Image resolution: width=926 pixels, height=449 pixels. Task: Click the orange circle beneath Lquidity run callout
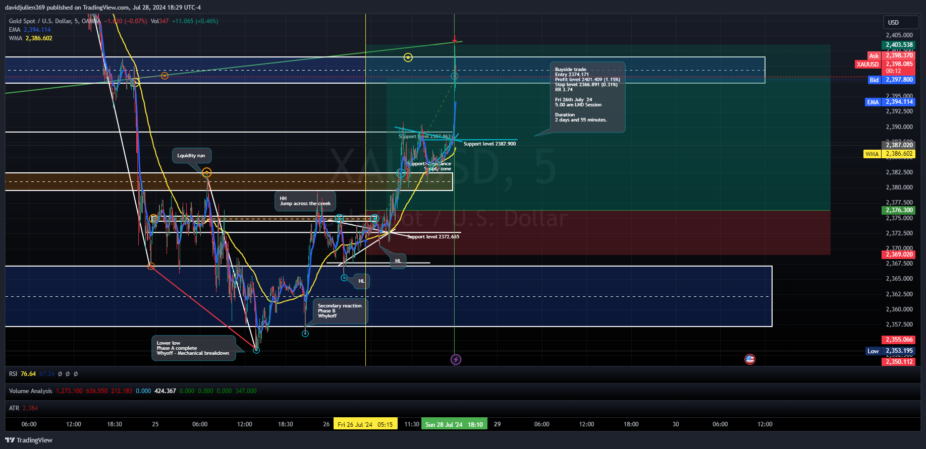pyautogui.click(x=206, y=173)
